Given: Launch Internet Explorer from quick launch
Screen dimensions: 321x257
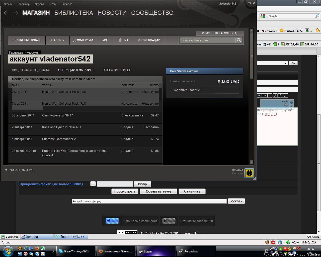Looking at the screenshot, I should (26, 248).
